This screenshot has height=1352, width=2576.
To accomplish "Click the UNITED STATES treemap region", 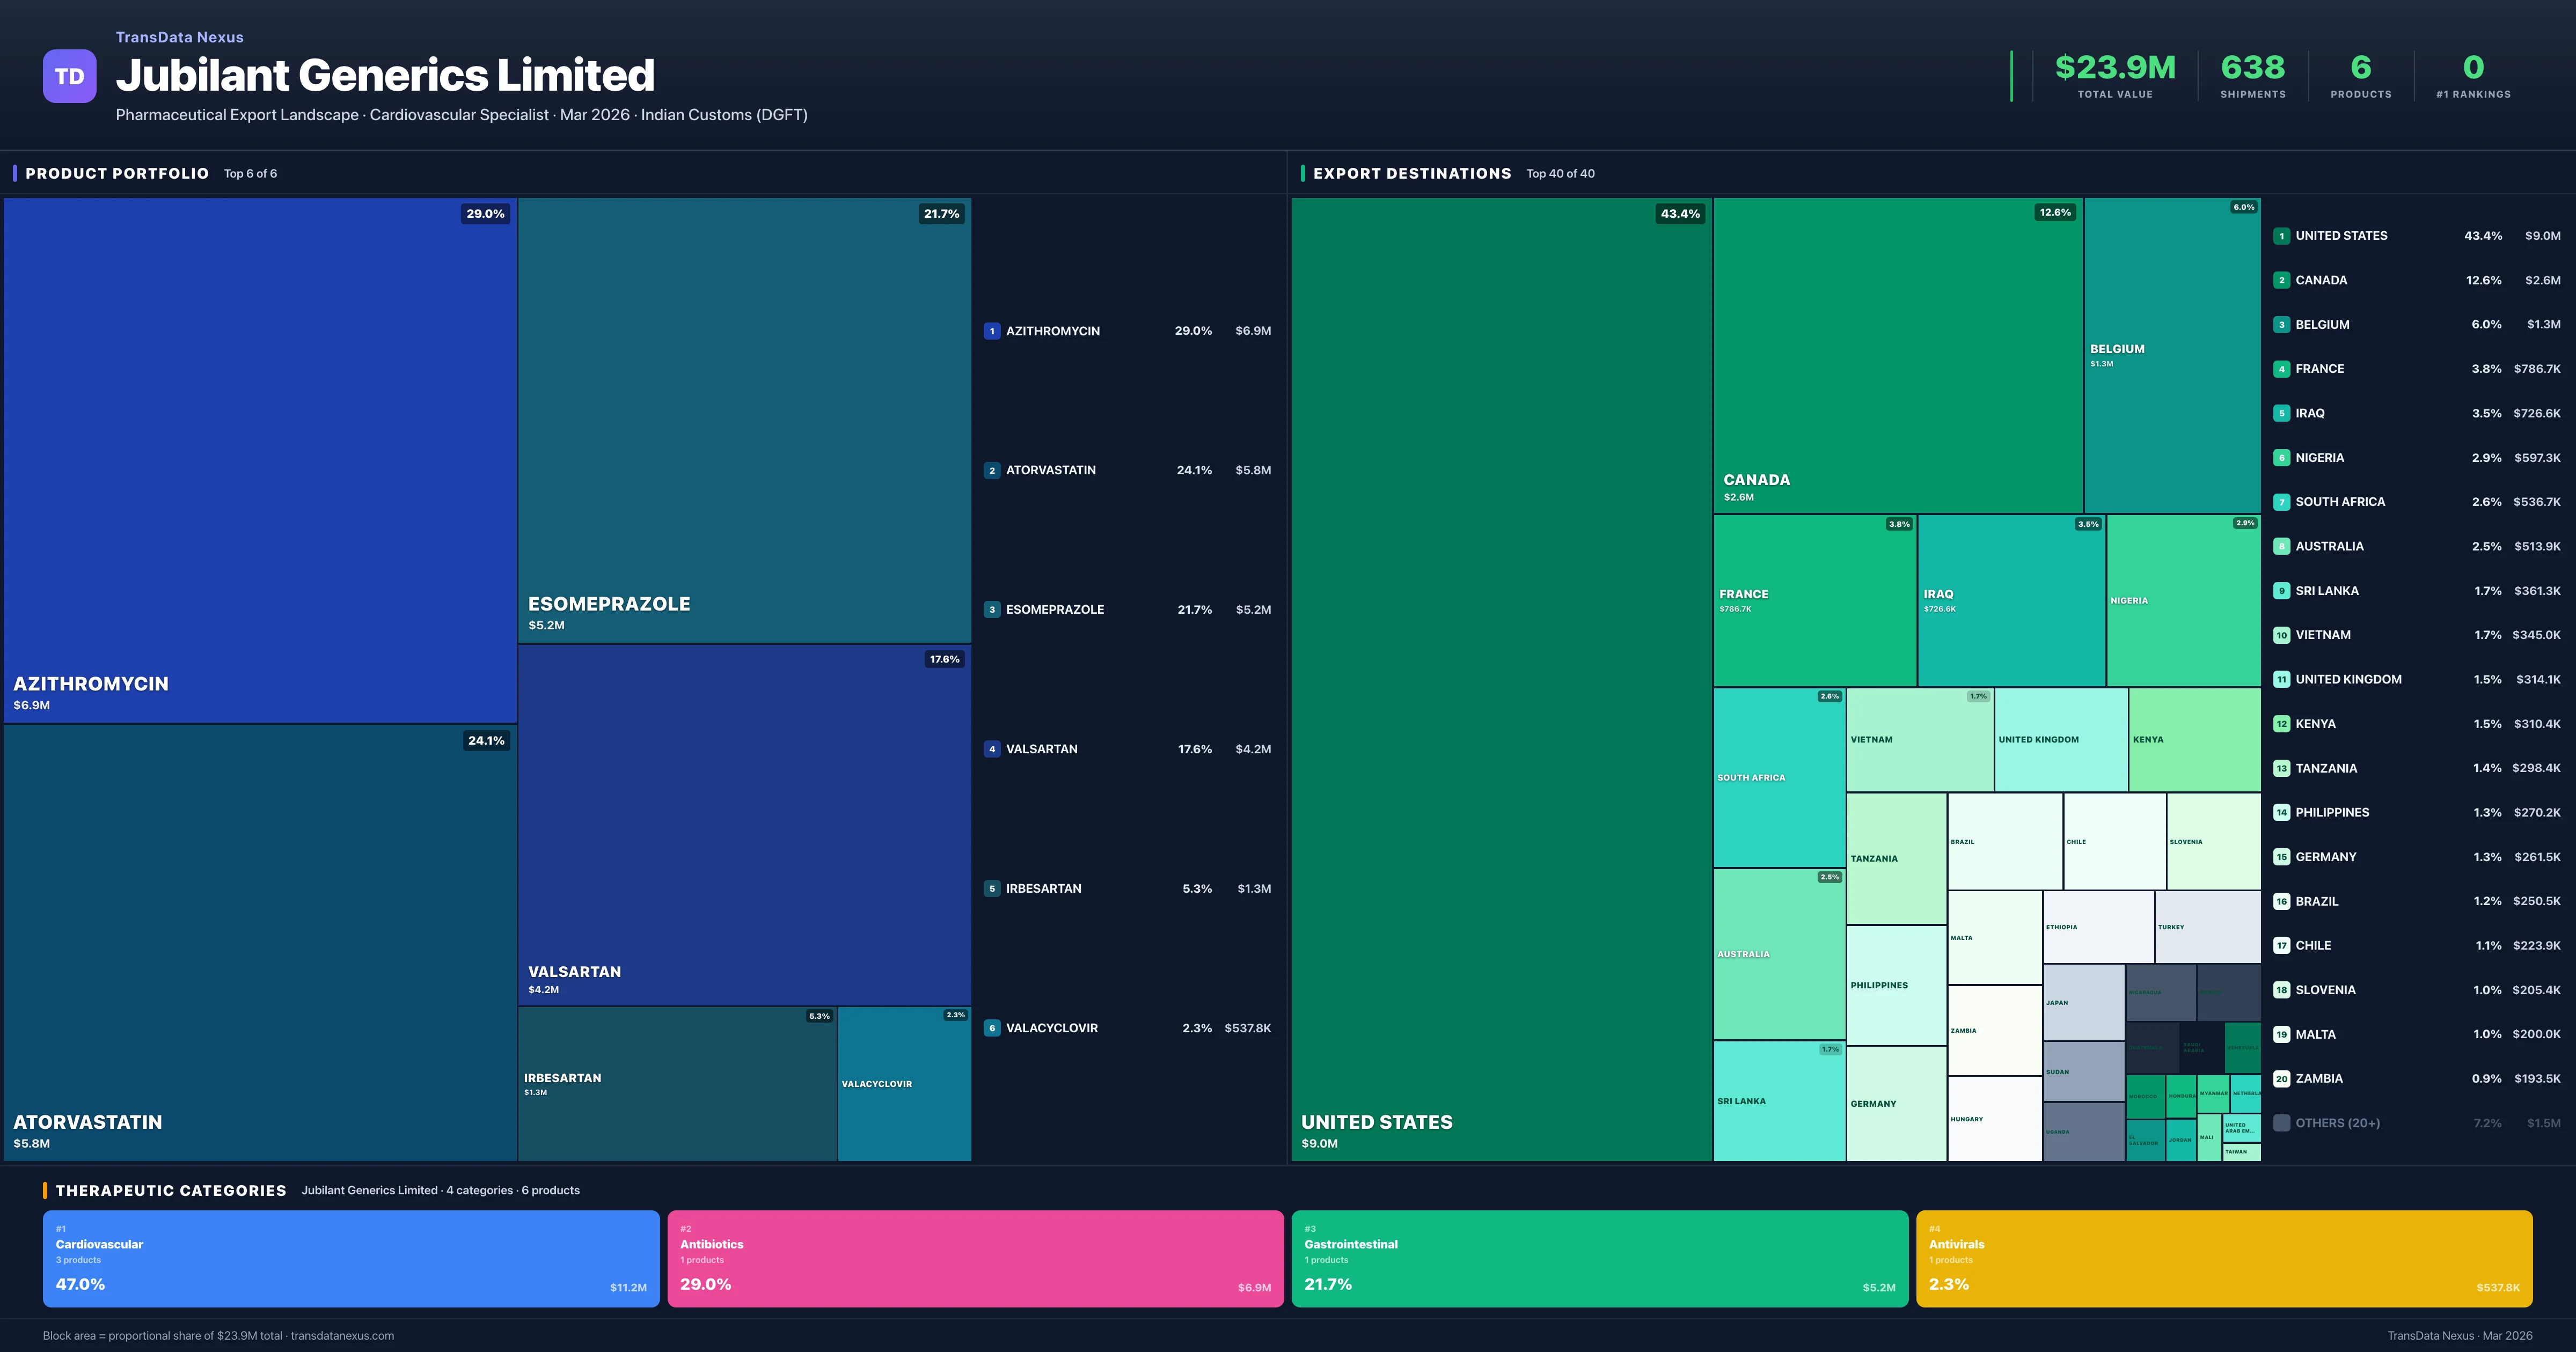I will coord(1500,680).
